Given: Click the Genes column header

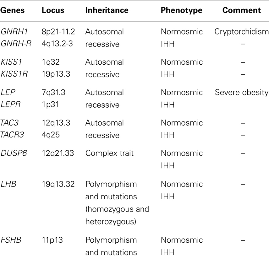Looking at the screenshot, I should click(12, 10).
